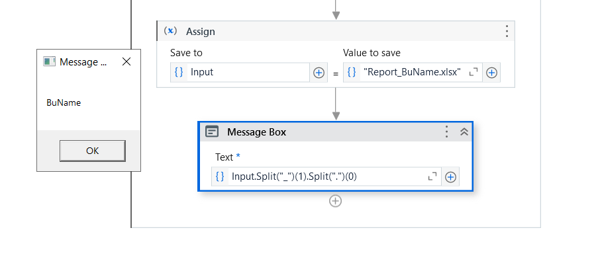Expand the Message Box Text editor

click(432, 176)
